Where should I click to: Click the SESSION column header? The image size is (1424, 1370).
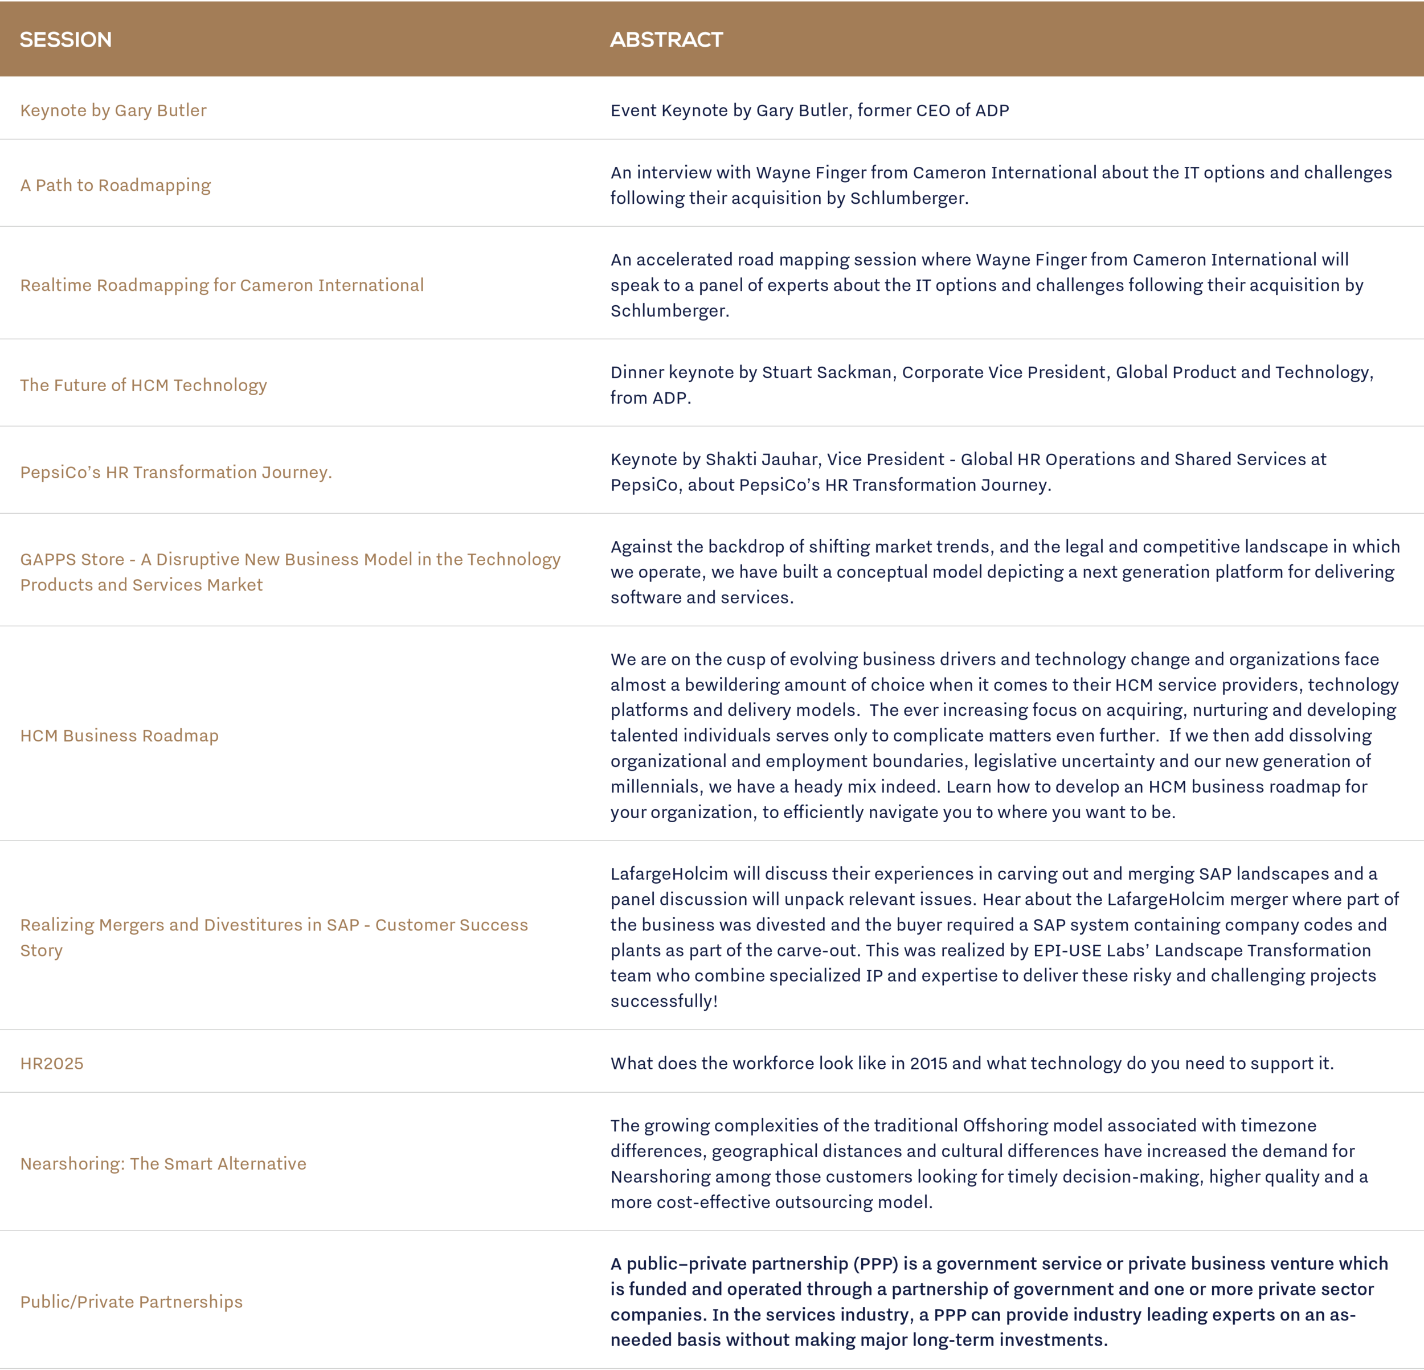(66, 39)
